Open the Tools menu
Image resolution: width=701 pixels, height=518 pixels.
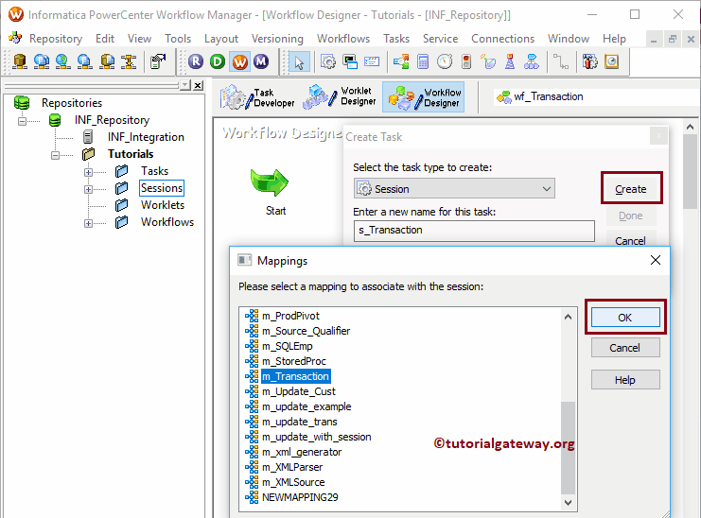coord(178,39)
